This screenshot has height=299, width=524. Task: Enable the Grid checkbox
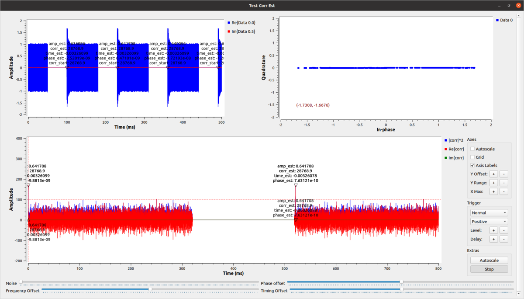(x=472, y=157)
